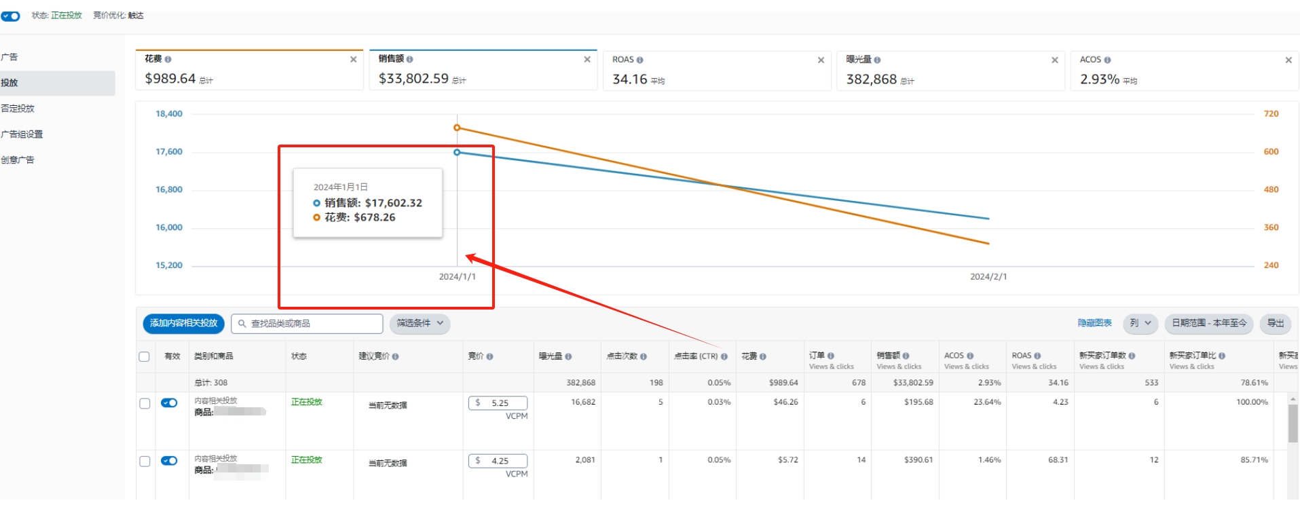Click info icon next to 销售额 metric card

click(410, 60)
